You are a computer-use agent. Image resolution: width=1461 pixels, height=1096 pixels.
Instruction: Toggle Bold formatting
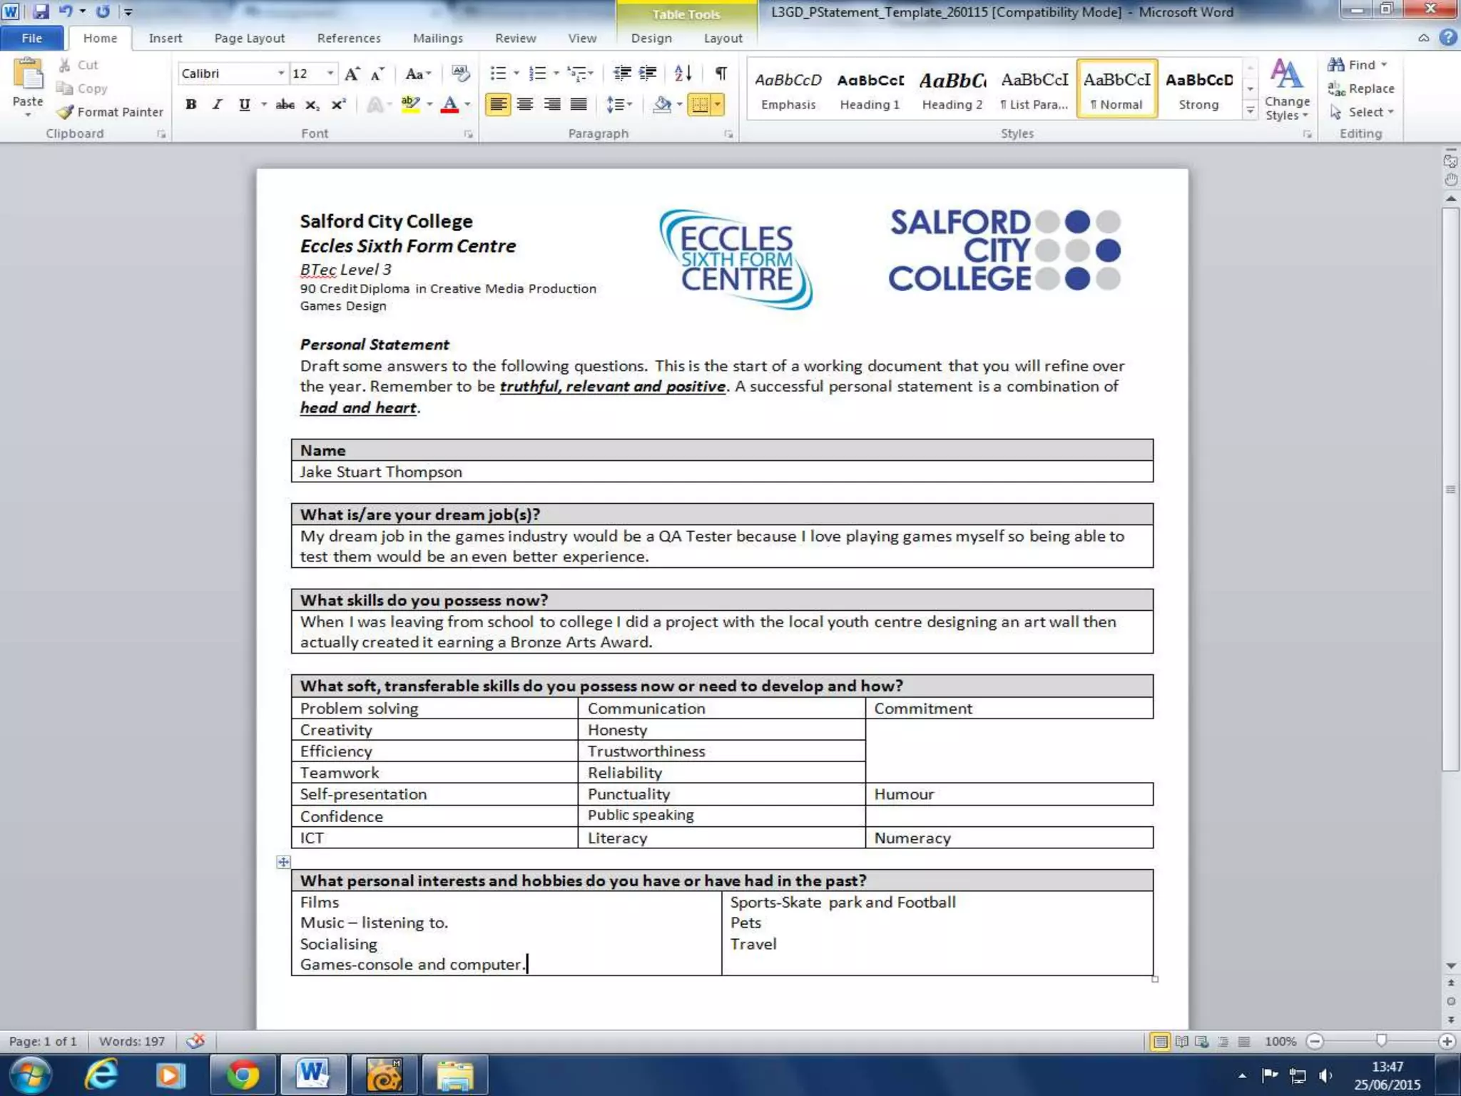point(190,105)
